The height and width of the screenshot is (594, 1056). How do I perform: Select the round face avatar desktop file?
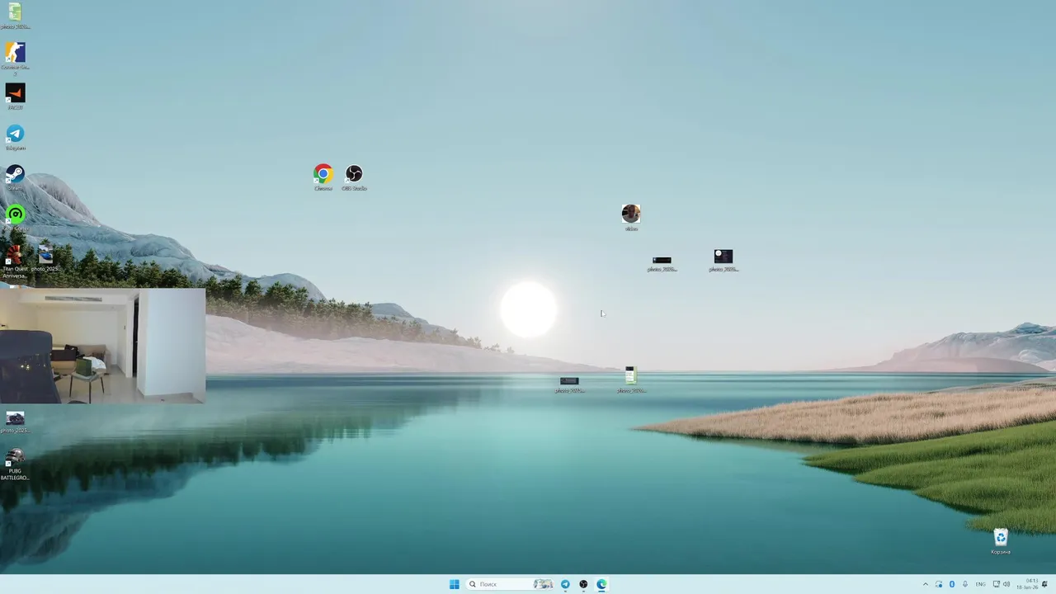(631, 218)
